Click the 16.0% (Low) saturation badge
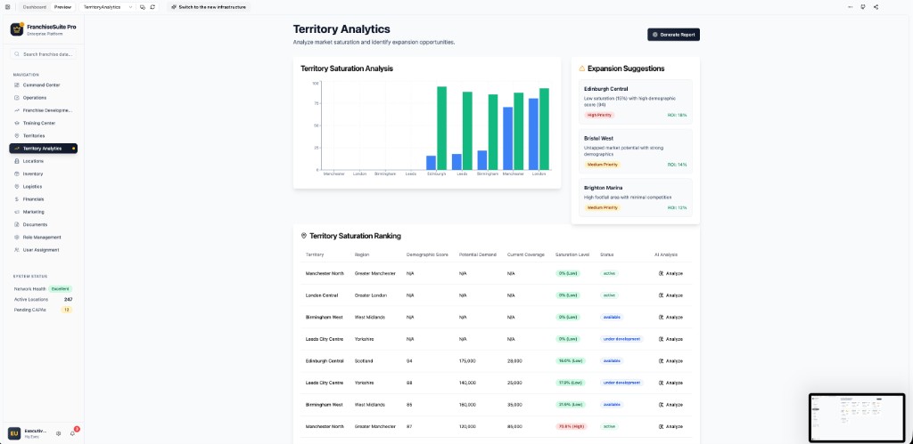 (571, 361)
